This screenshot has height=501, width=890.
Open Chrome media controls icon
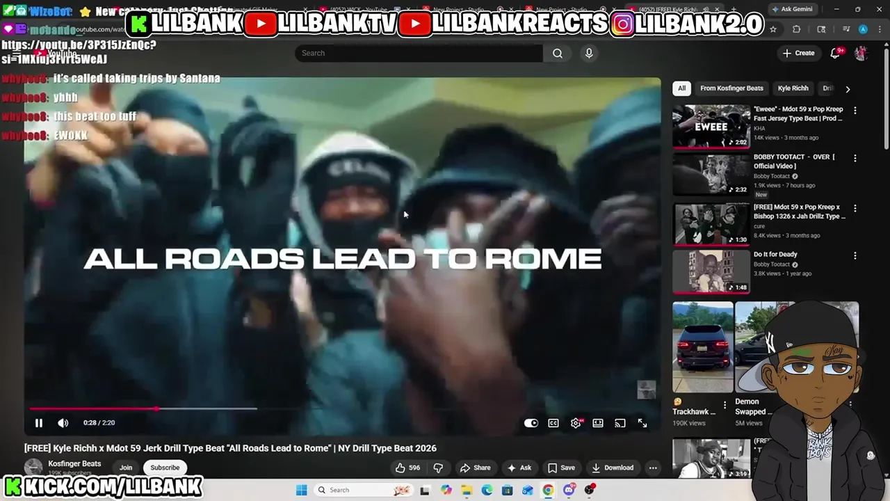point(845,29)
